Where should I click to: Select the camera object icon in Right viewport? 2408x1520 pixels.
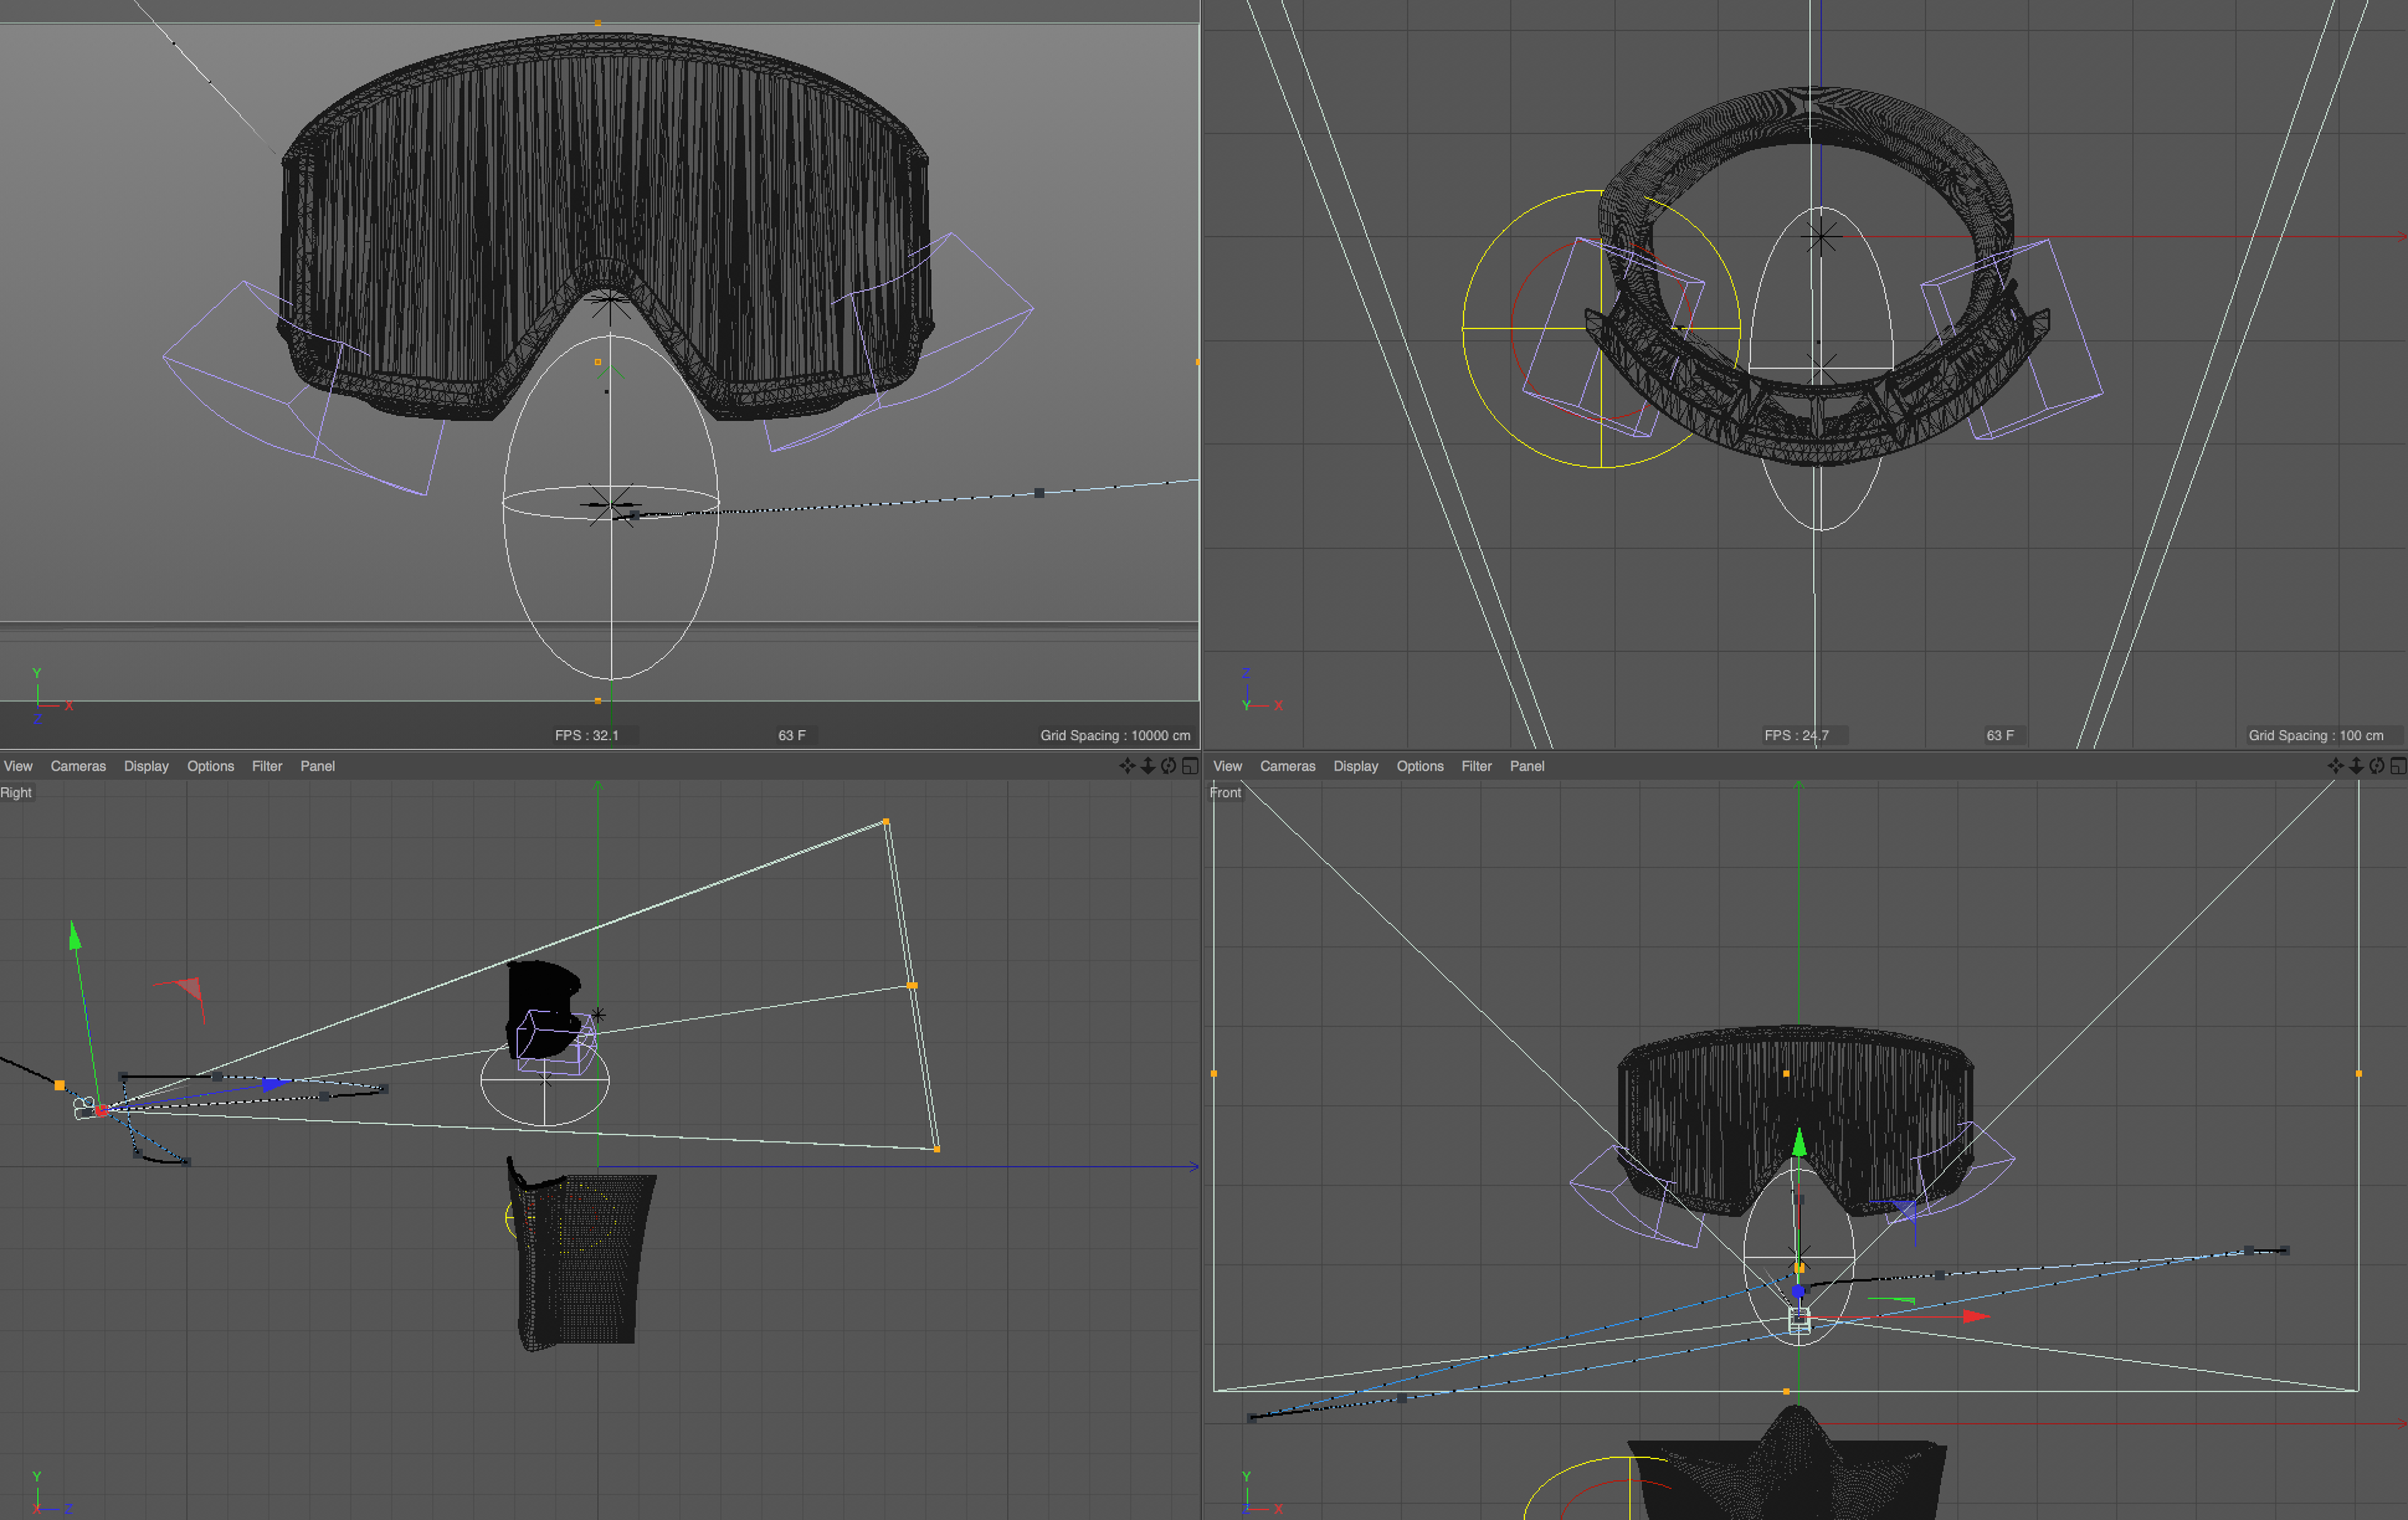84,1107
